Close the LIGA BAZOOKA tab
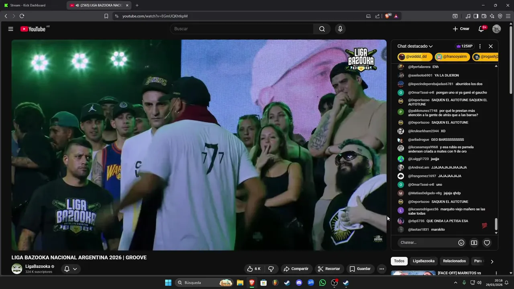Image resolution: width=514 pixels, height=289 pixels. point(127,5)
